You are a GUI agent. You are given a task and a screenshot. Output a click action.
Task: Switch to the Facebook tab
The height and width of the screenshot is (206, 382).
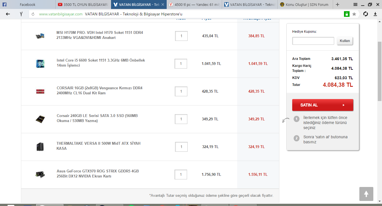[x=28, y=4]
